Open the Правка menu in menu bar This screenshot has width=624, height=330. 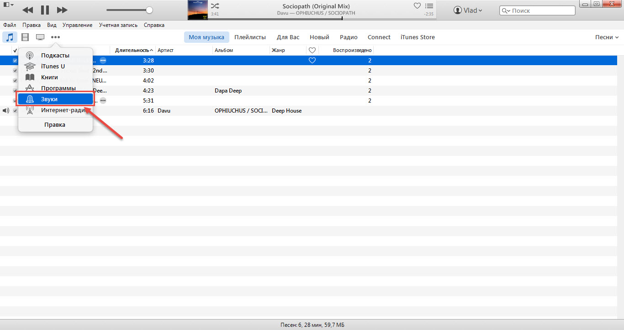coord(32,25)
